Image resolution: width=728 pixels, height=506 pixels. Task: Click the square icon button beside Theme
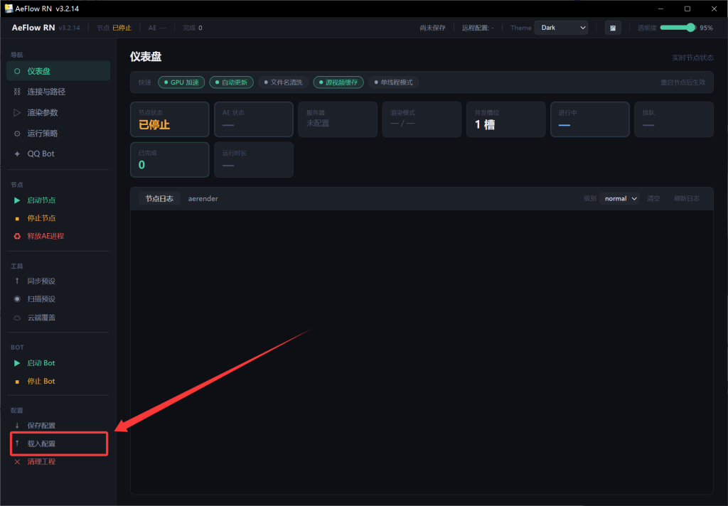coord(612,28)
